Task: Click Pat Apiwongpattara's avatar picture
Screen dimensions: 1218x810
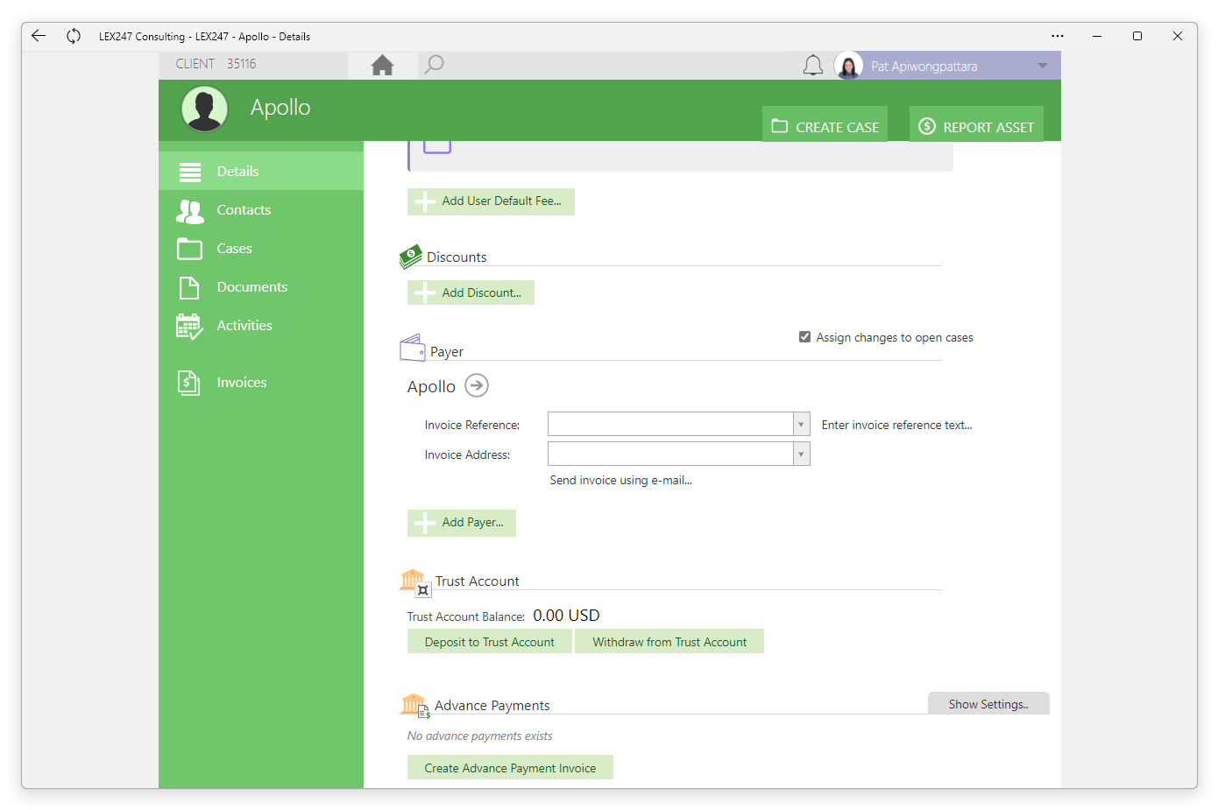Action: [848, 66]
